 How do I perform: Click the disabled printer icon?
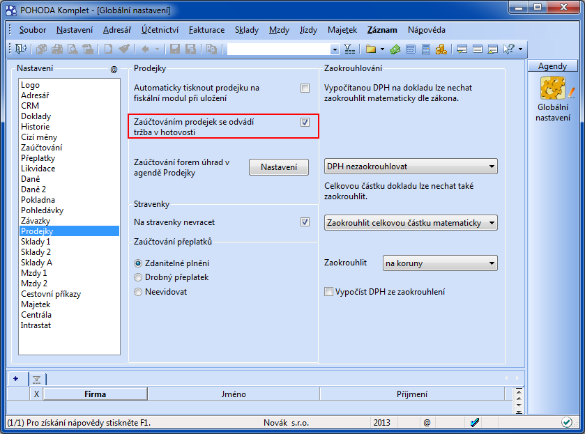click(x=57, y=49)
